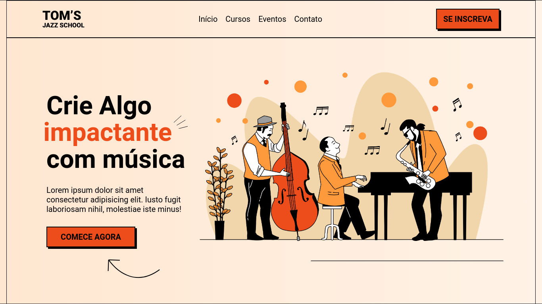Viewport: 542px width, 304px height.
Task: Click the curved arrow under Comece Agora
Action: click(x=133, y=269)
